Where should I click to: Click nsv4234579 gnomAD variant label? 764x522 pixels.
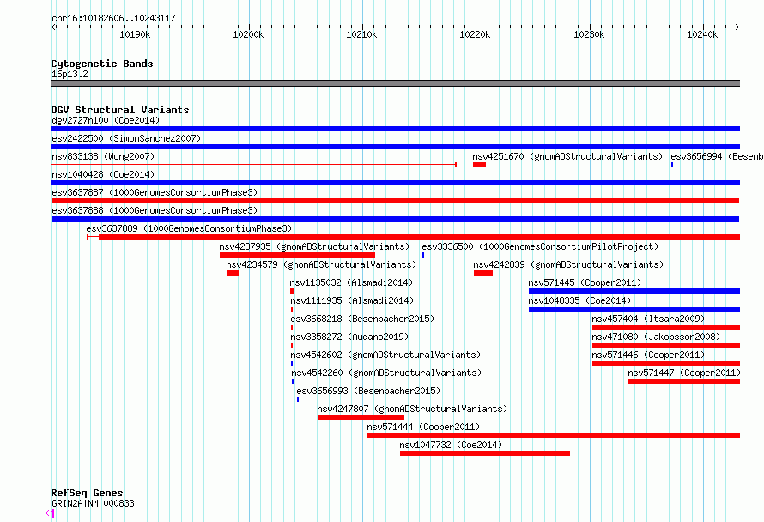[x=321, y=264]
